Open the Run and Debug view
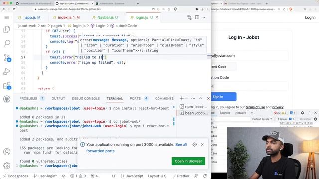Viewport: 319px width, 179px height. point(7,72)
